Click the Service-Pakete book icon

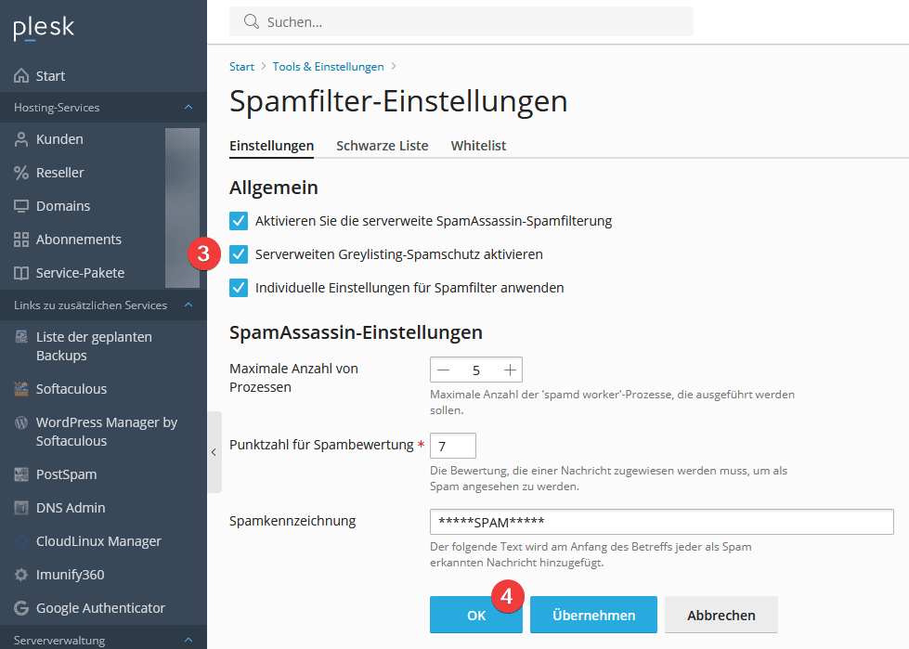tap(20, 273)
